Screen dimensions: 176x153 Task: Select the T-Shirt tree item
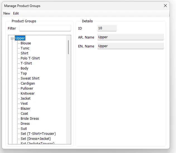(26, 63)
